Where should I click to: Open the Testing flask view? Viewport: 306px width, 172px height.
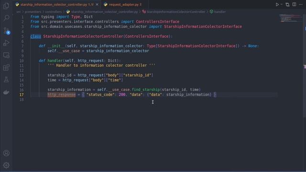pos(6,80)
